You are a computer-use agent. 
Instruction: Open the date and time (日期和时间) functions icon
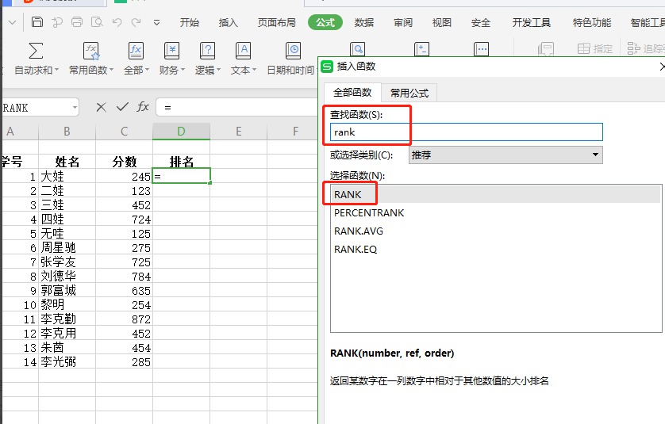pos(293,52)
